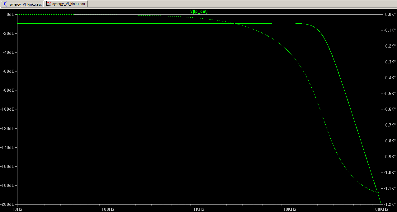This screenshot has height=212, width=397.
Task: Click the -120dB magnitude axis label
Action: (8, 128)
